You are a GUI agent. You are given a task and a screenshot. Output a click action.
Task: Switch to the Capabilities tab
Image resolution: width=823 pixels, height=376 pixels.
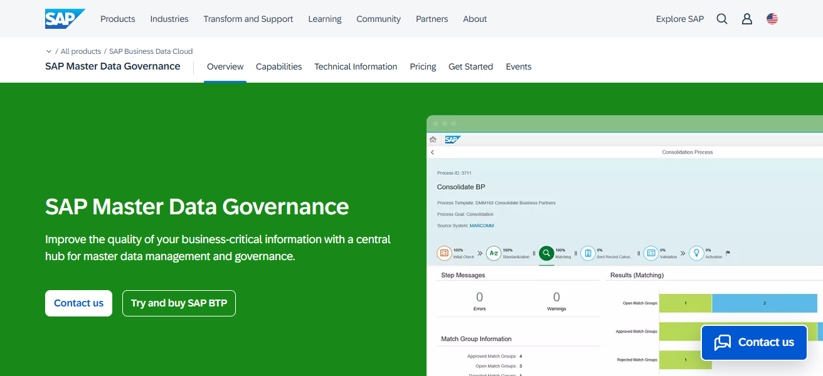[279, 66]
